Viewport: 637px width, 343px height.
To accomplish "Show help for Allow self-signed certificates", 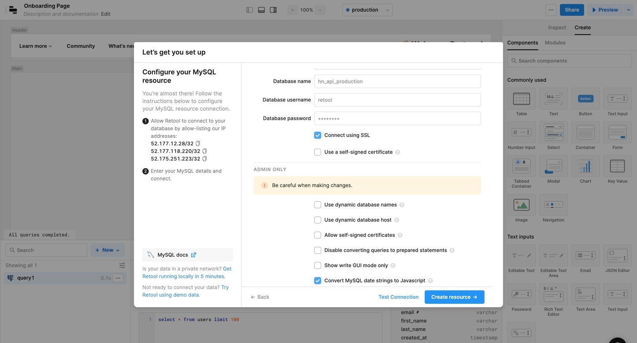I will tap(400, 235).
